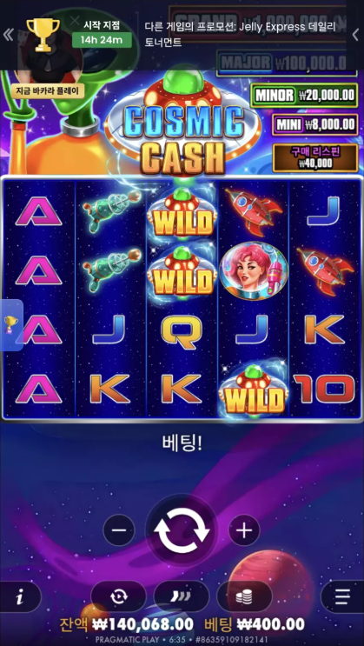Spin the reels with the center button
Screen dimensions: 364x646
tap(182, 529)
